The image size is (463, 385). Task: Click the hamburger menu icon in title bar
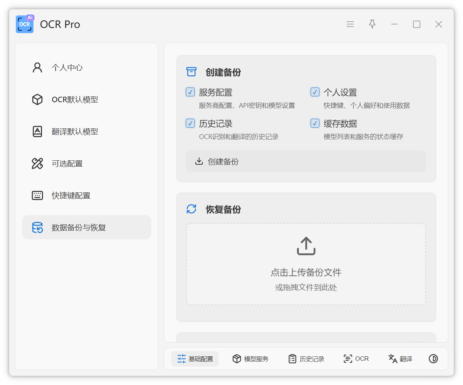350,24
